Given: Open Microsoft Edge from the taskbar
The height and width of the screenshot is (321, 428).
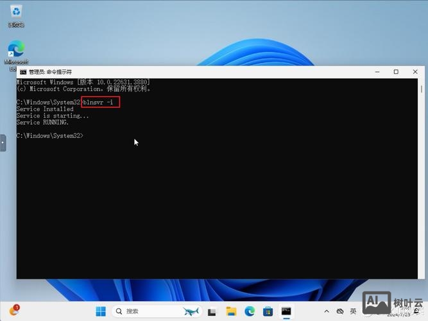Looking at the screenshot, I should coord(250,311).
